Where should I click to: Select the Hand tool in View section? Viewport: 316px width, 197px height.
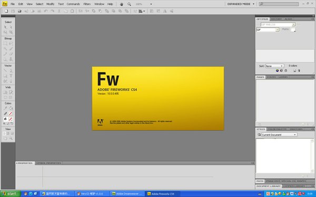[5, 139]
